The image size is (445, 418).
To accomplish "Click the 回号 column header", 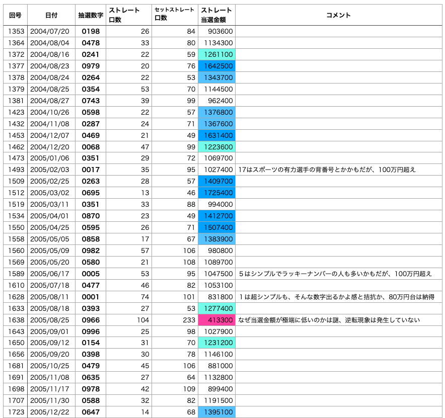I will 15,15.
